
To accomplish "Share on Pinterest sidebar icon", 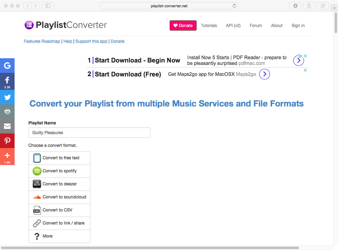I will click(x=7, y=141).
